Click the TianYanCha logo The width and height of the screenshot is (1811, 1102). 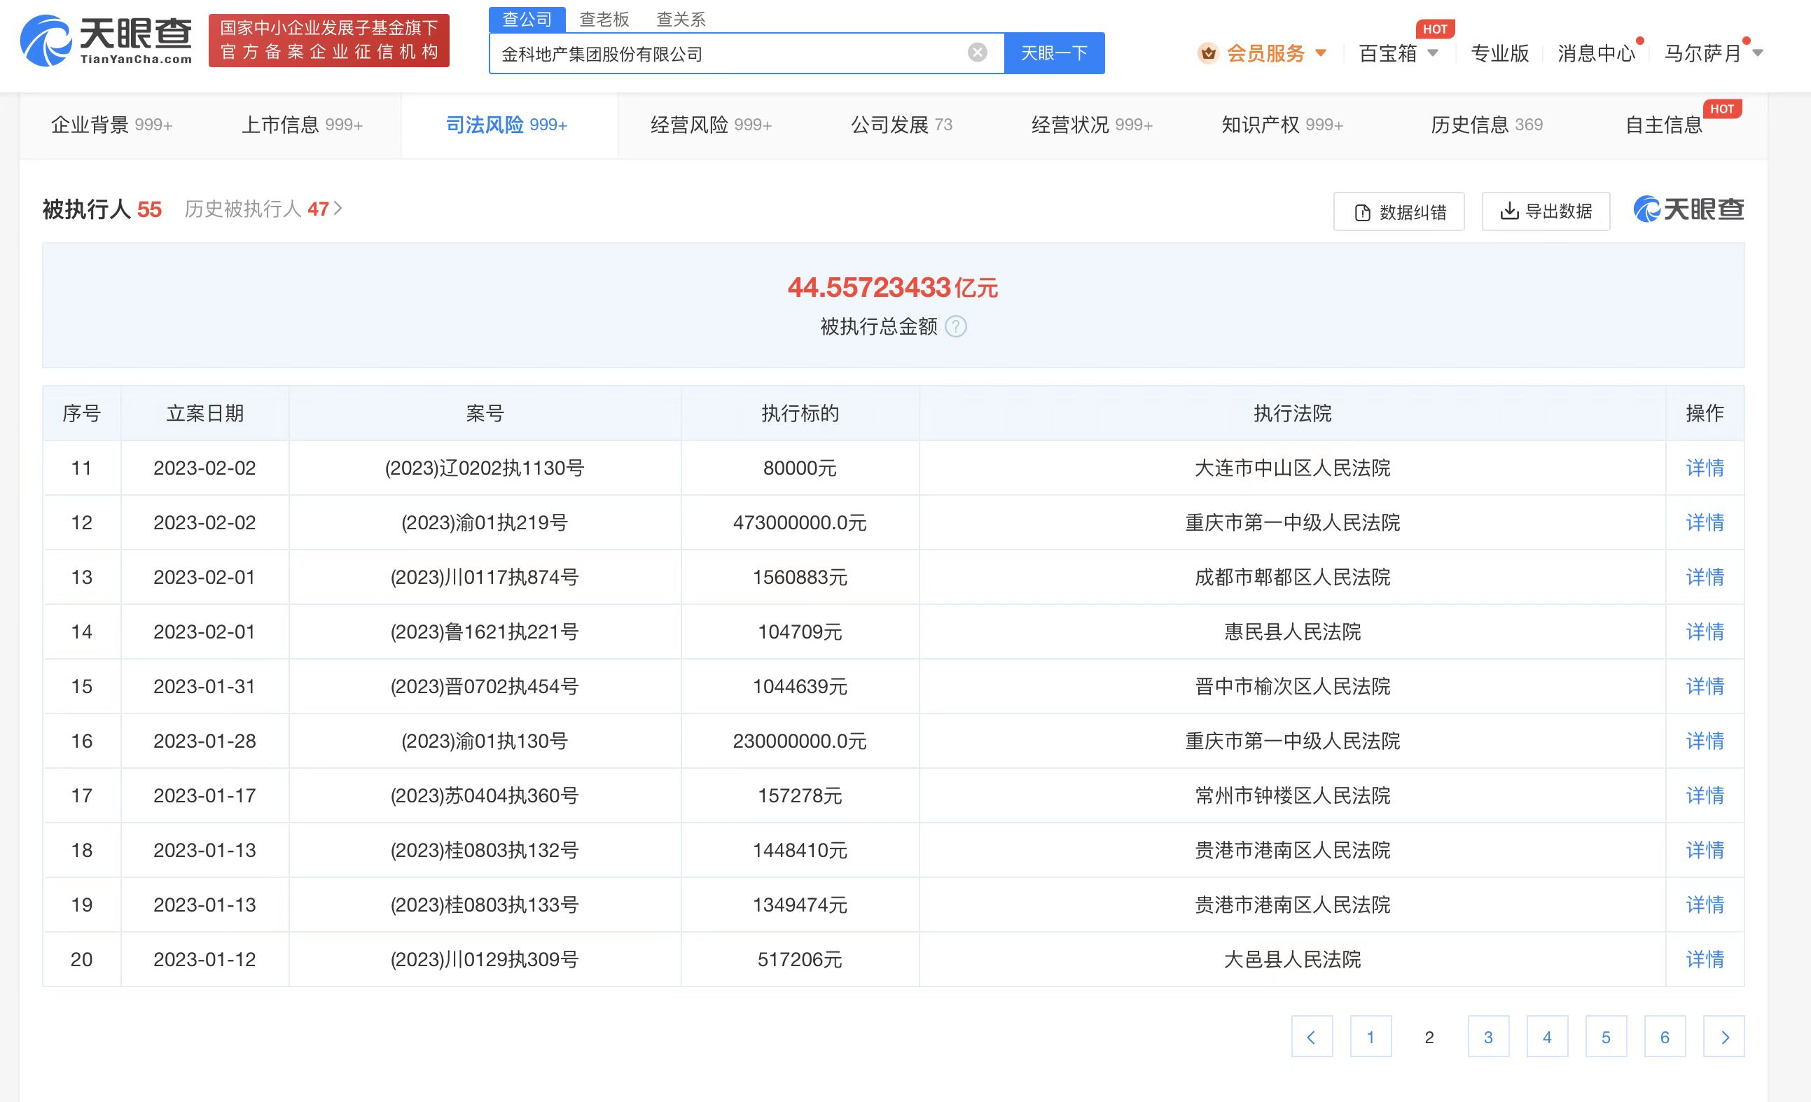coord(106,41)
